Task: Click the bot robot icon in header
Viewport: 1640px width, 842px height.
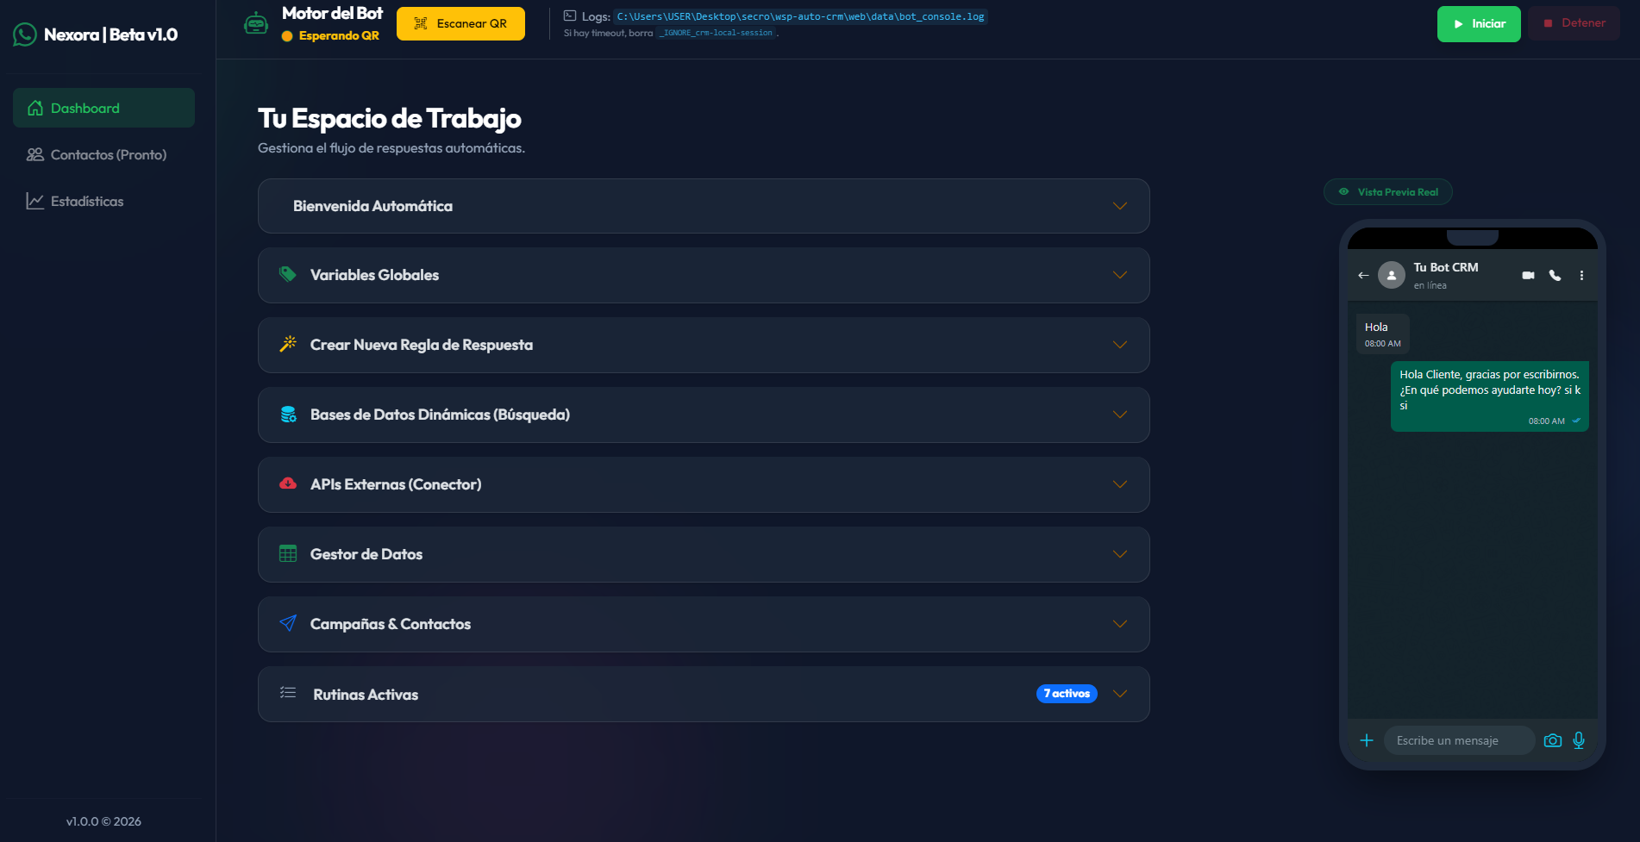Action: (256, 24)
